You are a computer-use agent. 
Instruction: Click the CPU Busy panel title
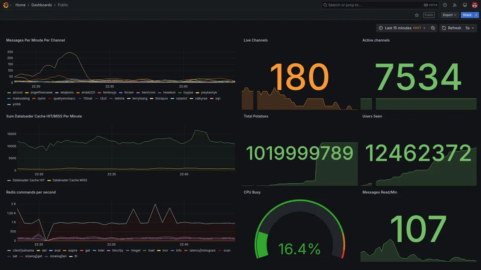click(x=252, y=192)
